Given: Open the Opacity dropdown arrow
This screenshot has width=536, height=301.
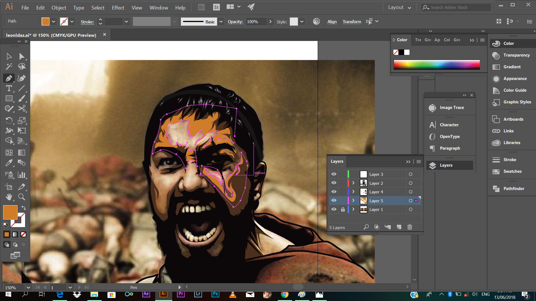Looking at the screenshot, I should point(270,22).
